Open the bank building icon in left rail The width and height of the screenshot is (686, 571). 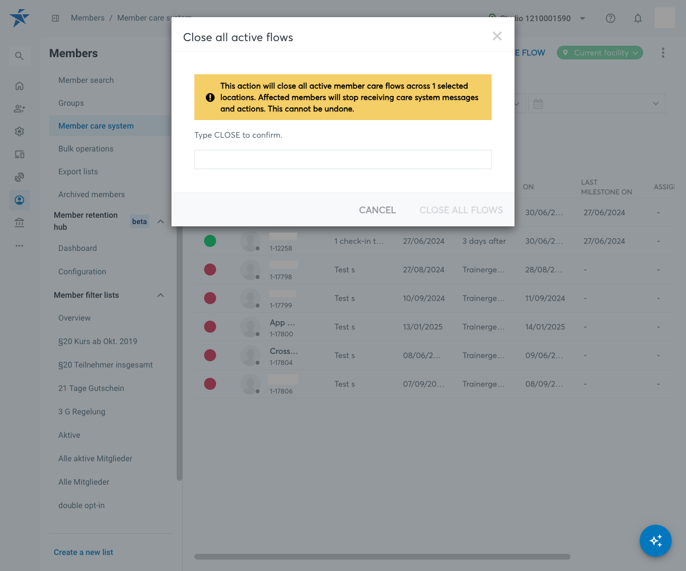(x=19, y=223)
